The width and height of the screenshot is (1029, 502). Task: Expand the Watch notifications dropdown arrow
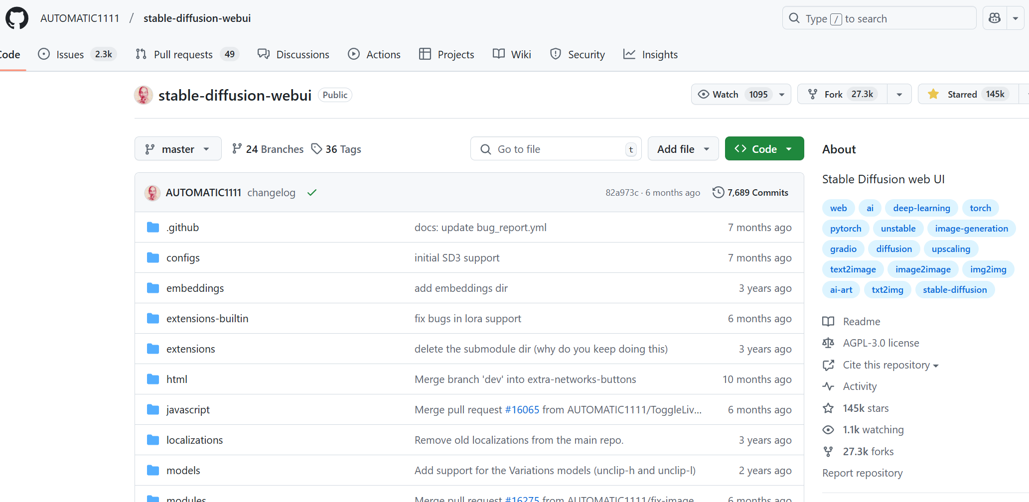pyautogui.click(x=782, y=94)
